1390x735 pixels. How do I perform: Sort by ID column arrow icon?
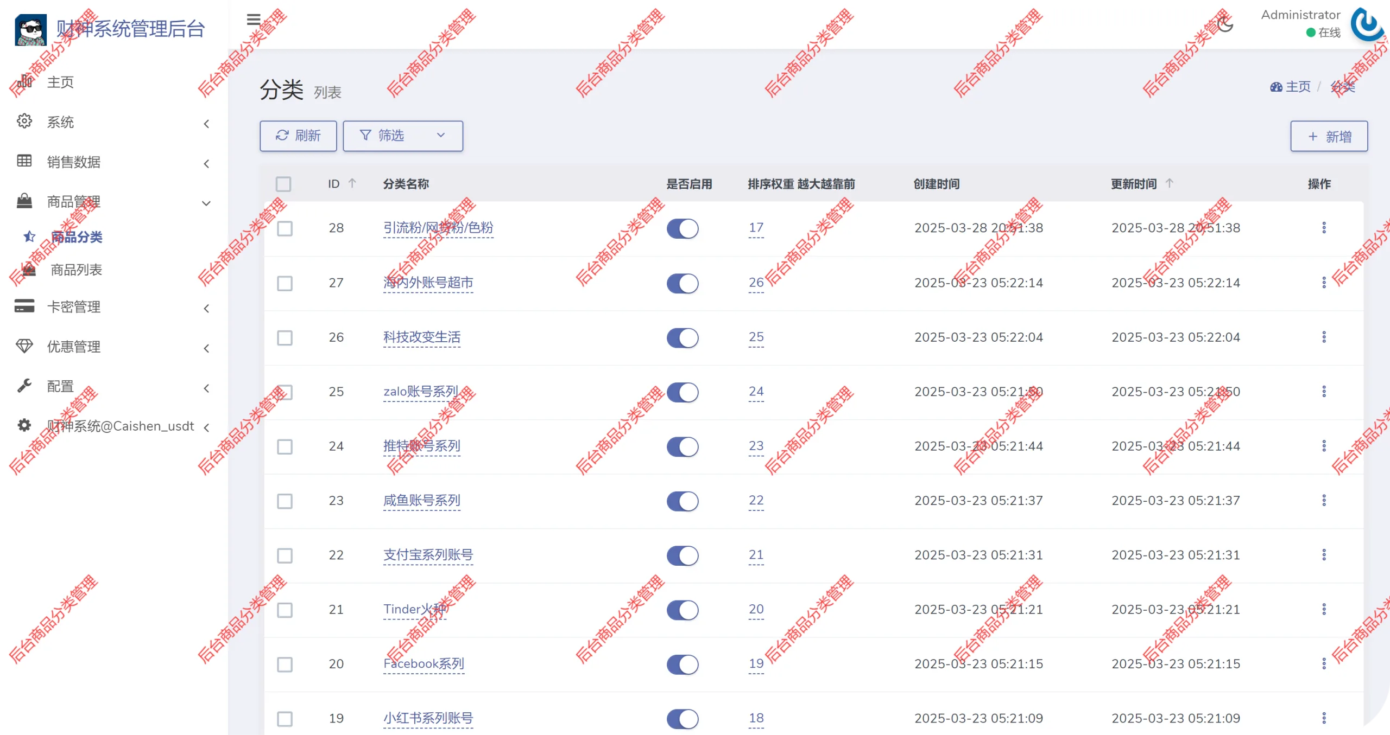pos(352,183)
